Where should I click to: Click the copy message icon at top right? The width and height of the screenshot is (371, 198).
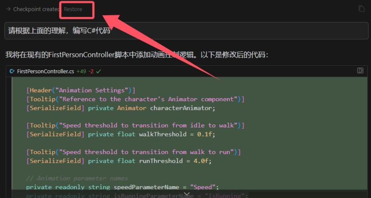[361, 8]
